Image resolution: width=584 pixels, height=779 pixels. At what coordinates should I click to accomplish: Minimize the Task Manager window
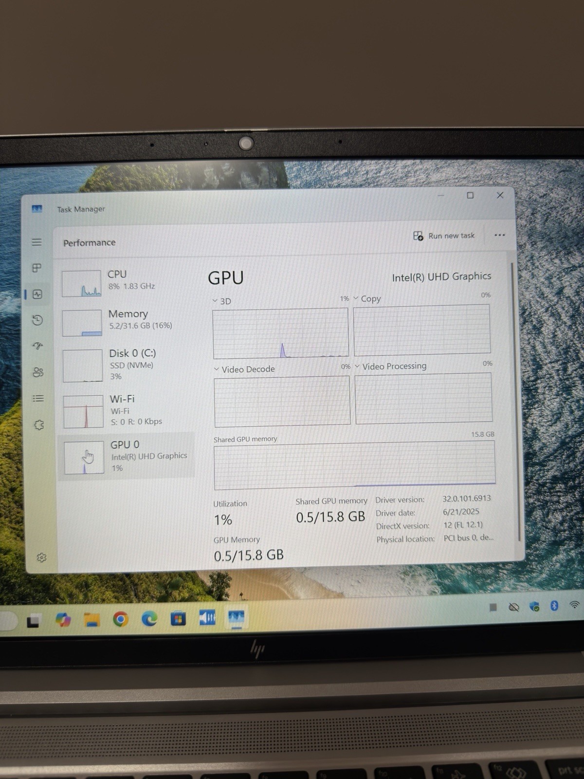tap(441, 196)
